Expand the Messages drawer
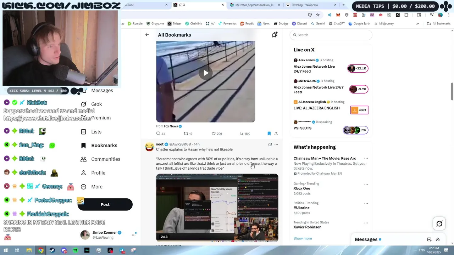454x255 pixels. coord(438,239)
